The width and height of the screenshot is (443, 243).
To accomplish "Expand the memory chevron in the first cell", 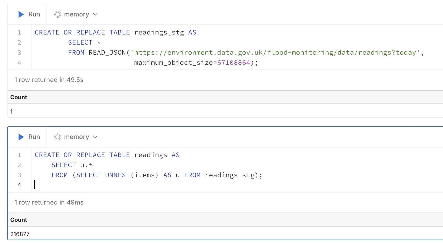I will pyautogui.click(x=95, y=14).
